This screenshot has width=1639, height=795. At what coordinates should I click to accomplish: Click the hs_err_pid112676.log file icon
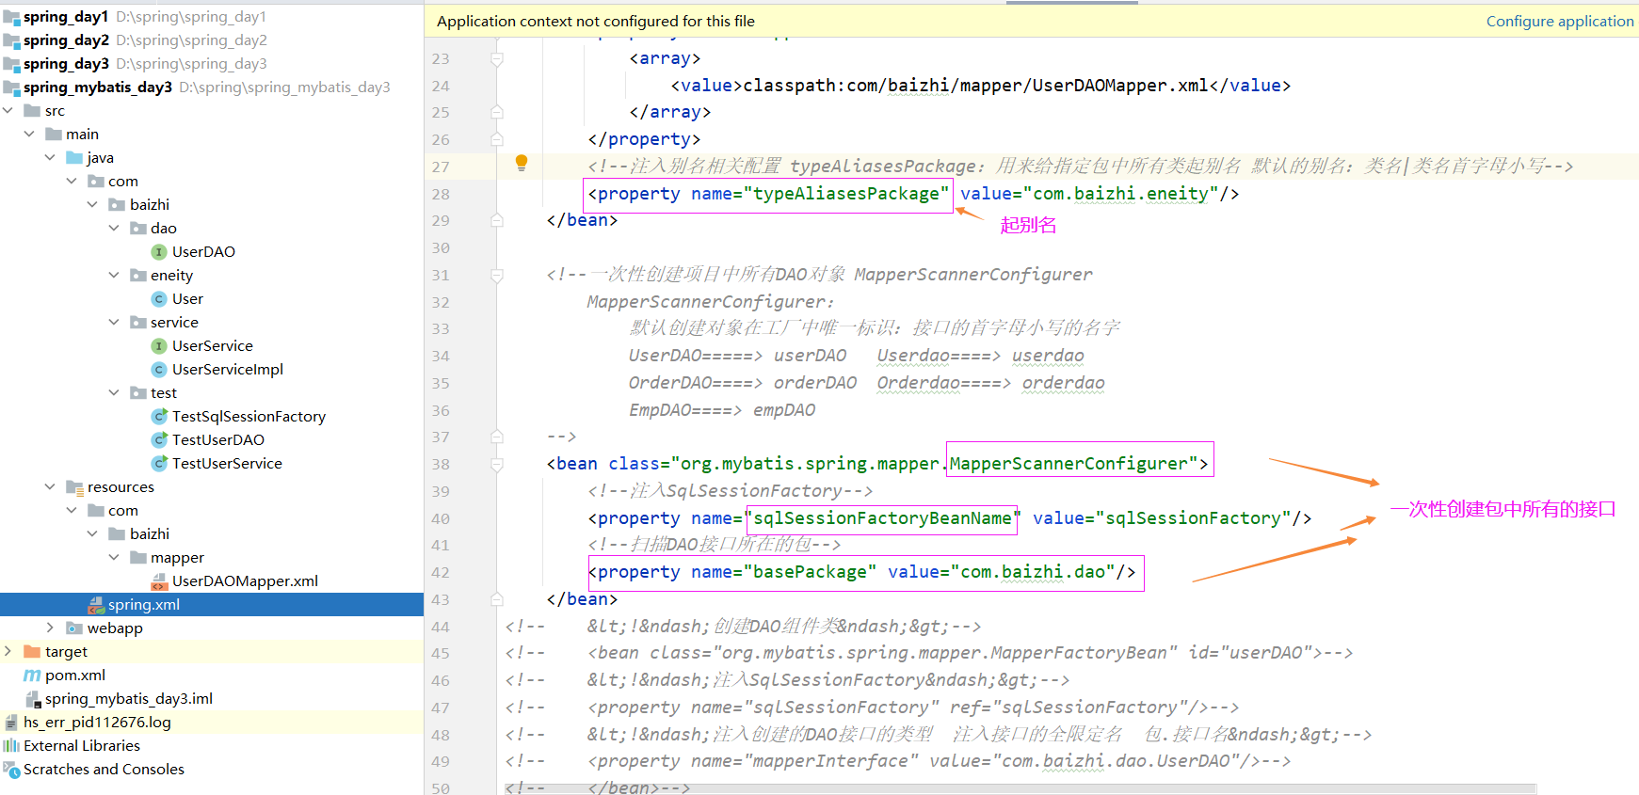pos(11,723)
